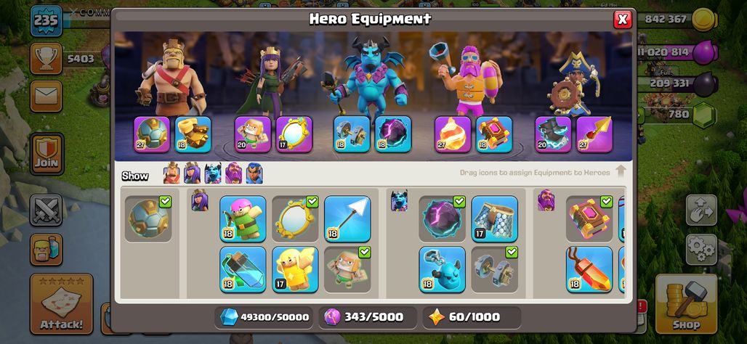Toggle Archer Queen filter in Show row

192,173
